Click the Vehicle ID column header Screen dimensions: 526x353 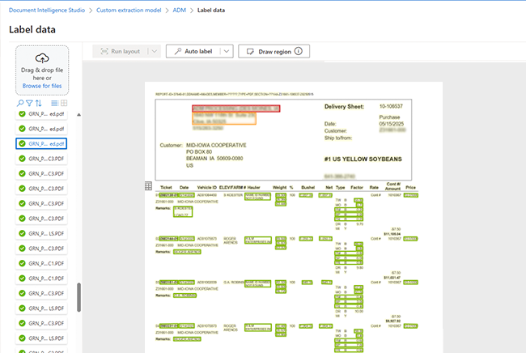(206, 187)
